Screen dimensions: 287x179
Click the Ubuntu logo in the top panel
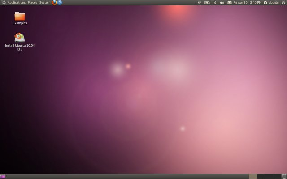(4, 3)
